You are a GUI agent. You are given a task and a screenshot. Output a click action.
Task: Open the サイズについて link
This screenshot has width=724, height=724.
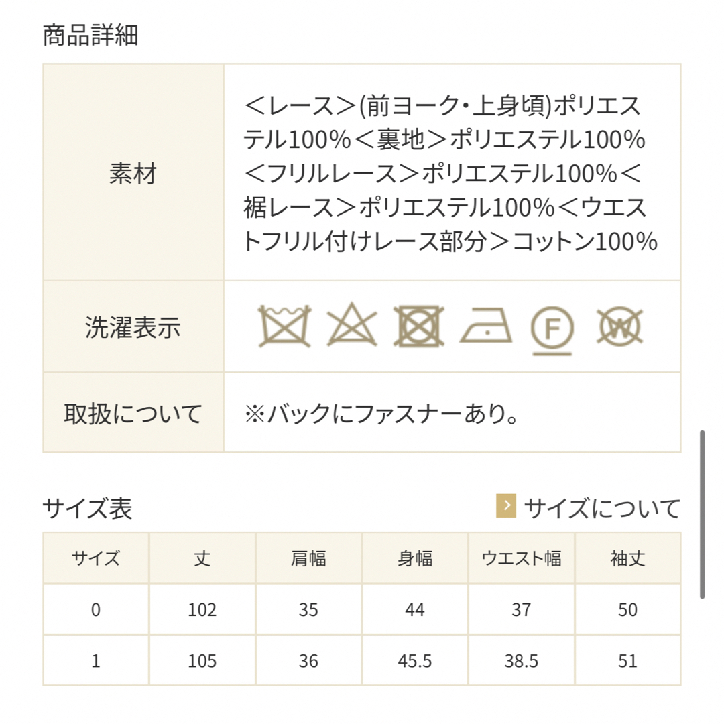(x=602, y=508)
